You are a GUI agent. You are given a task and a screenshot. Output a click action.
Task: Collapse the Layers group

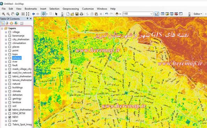(2, 28)
